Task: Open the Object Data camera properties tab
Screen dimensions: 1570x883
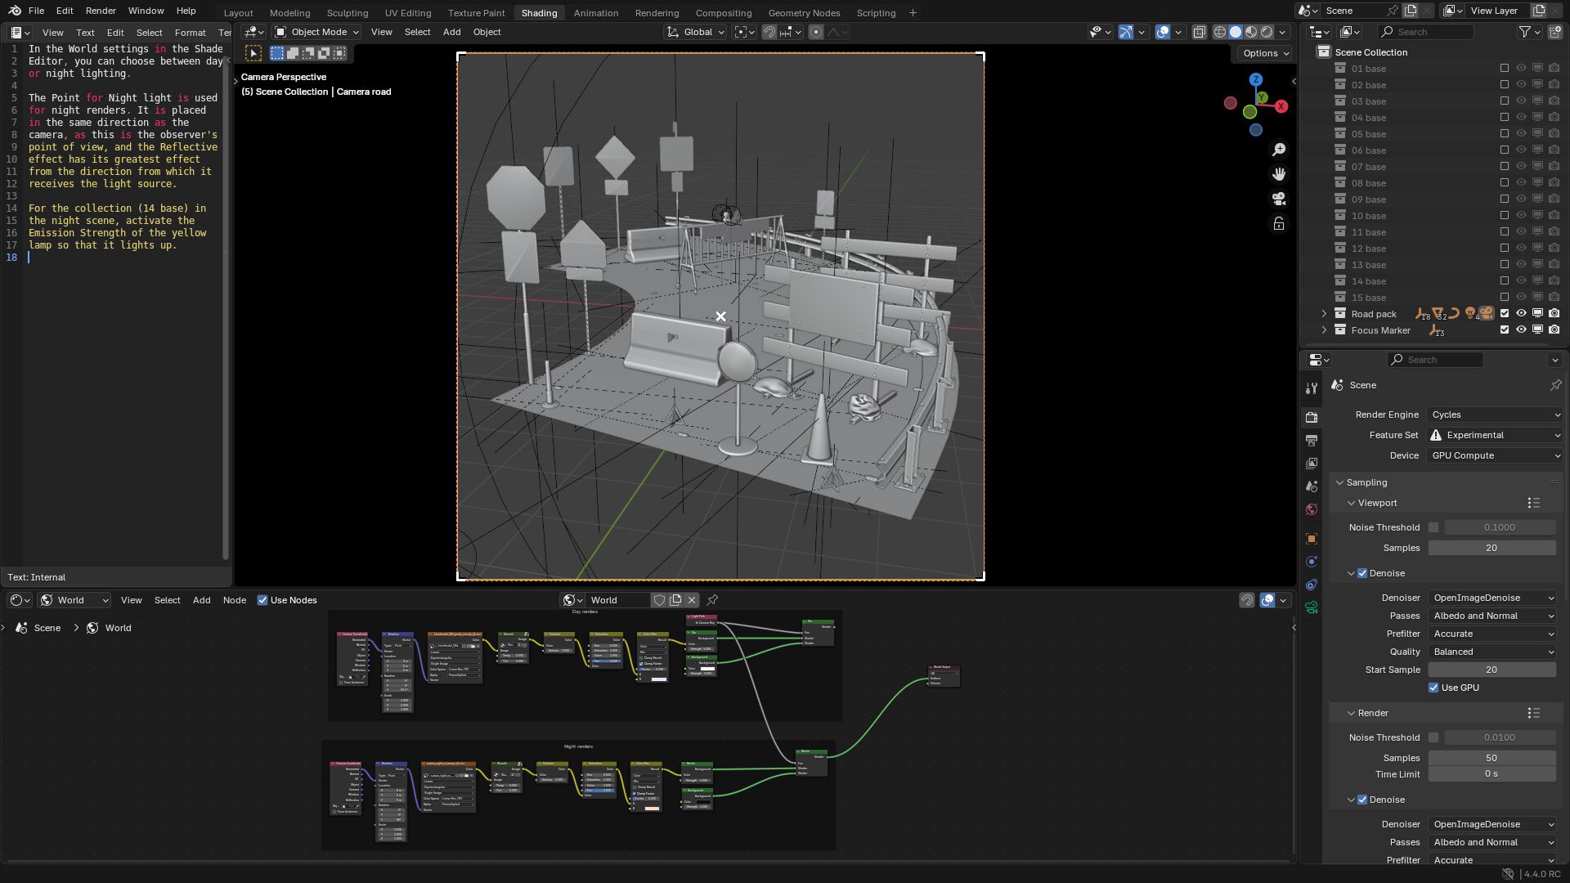Action: tap(1312, 607)
